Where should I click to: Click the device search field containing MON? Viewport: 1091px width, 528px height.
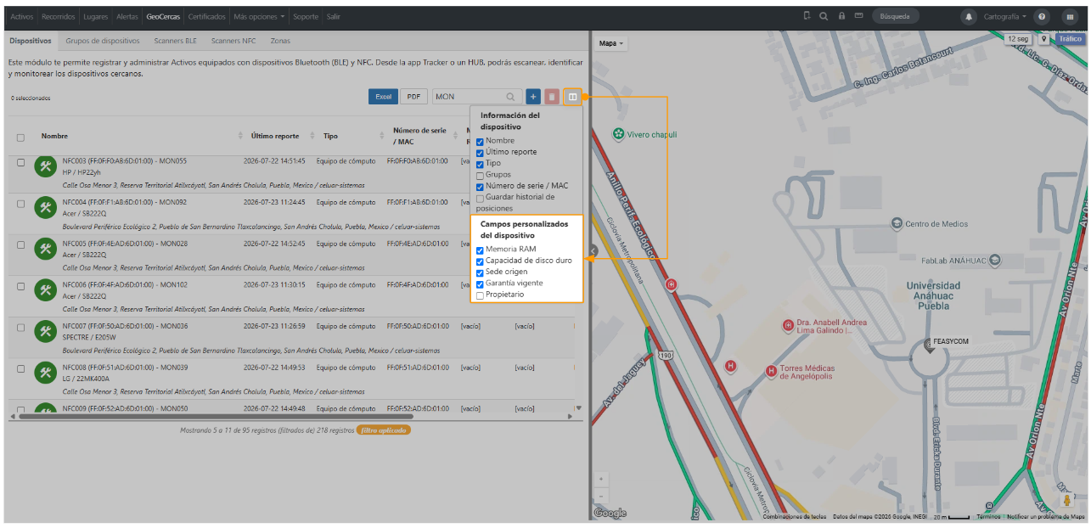[x=476, y=97]
